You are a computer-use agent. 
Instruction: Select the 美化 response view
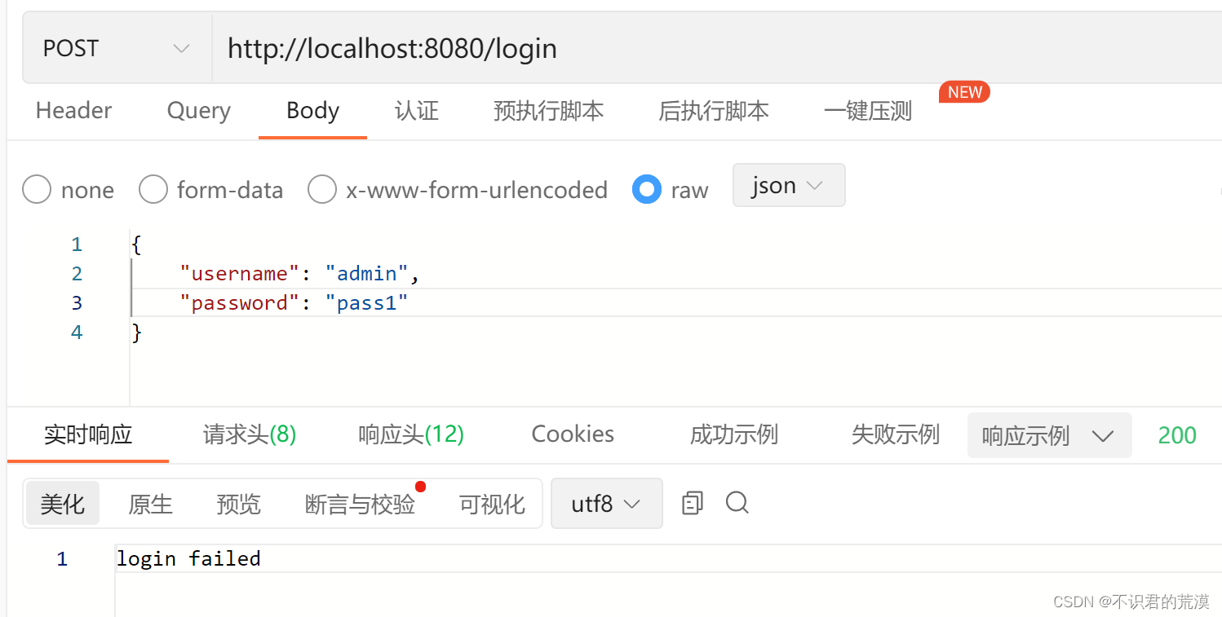pos(63,504)
